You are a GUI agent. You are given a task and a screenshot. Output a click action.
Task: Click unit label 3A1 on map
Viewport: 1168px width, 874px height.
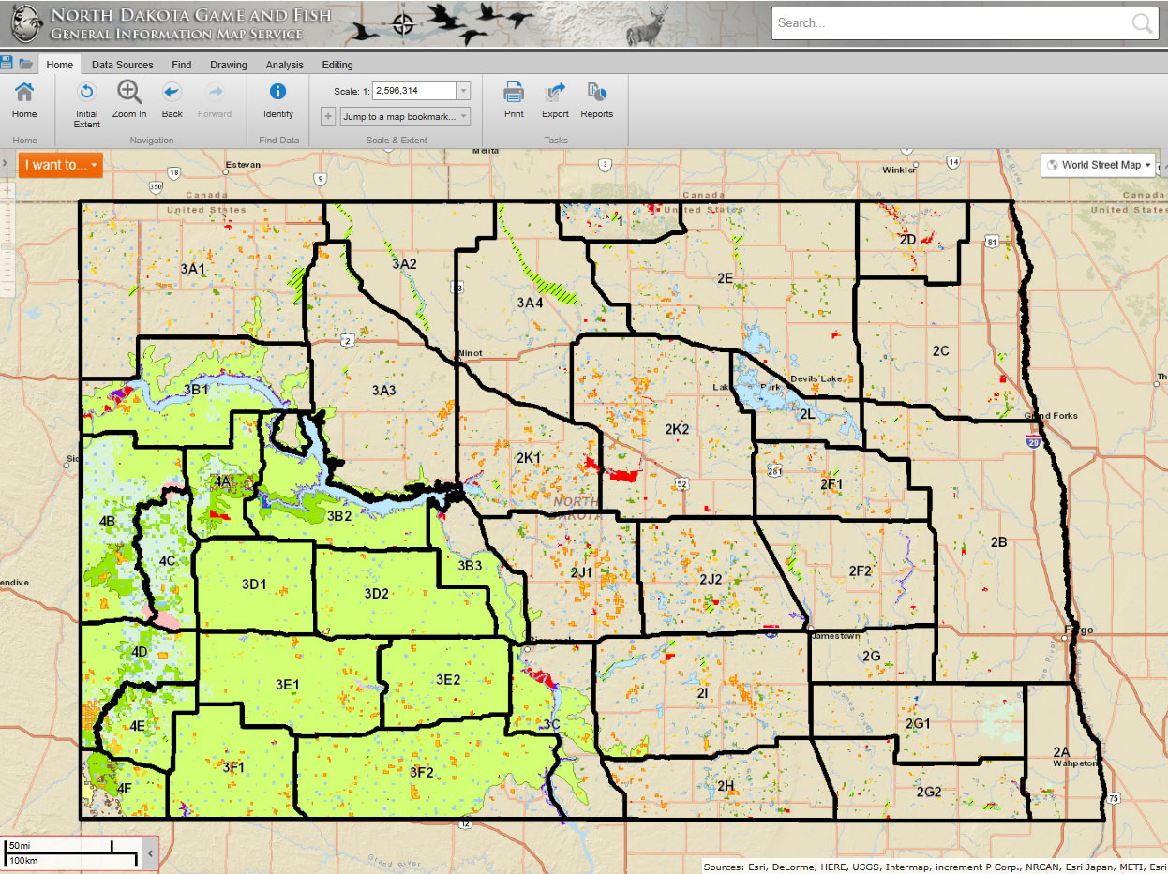192,269
